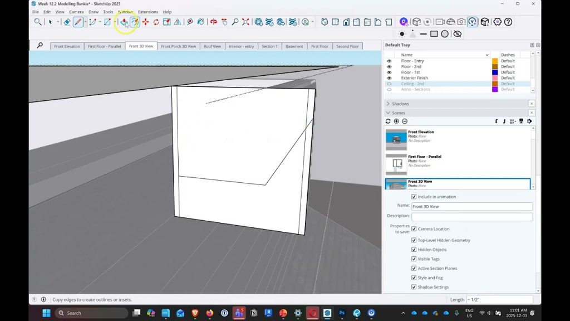Switch to the Roof View scene tab
Image resolution: width=570 pixels, height=321 pixels.
(212, 46)
